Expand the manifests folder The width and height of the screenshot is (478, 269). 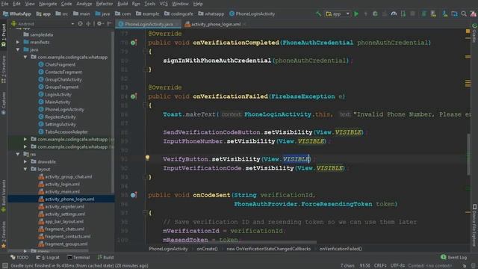pyautogui.click(x=18, y=43)
